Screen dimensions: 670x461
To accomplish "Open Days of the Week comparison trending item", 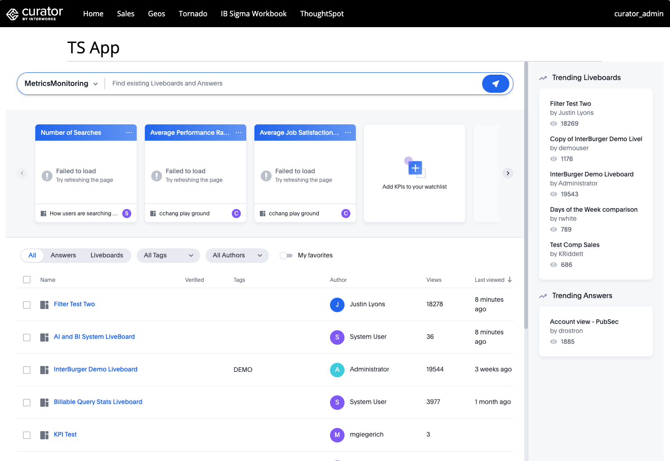I will [593, 209].
